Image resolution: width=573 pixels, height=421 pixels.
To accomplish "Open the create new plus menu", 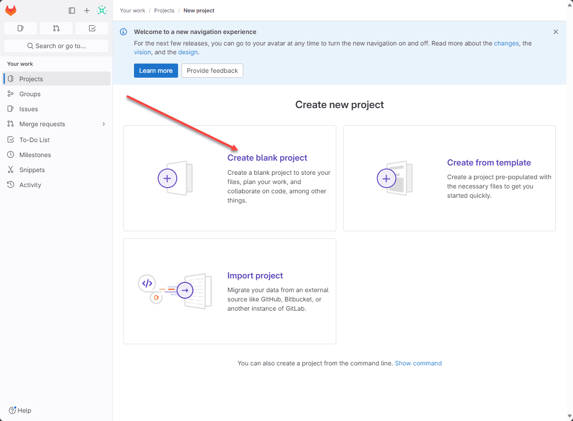I will point(87,11).
